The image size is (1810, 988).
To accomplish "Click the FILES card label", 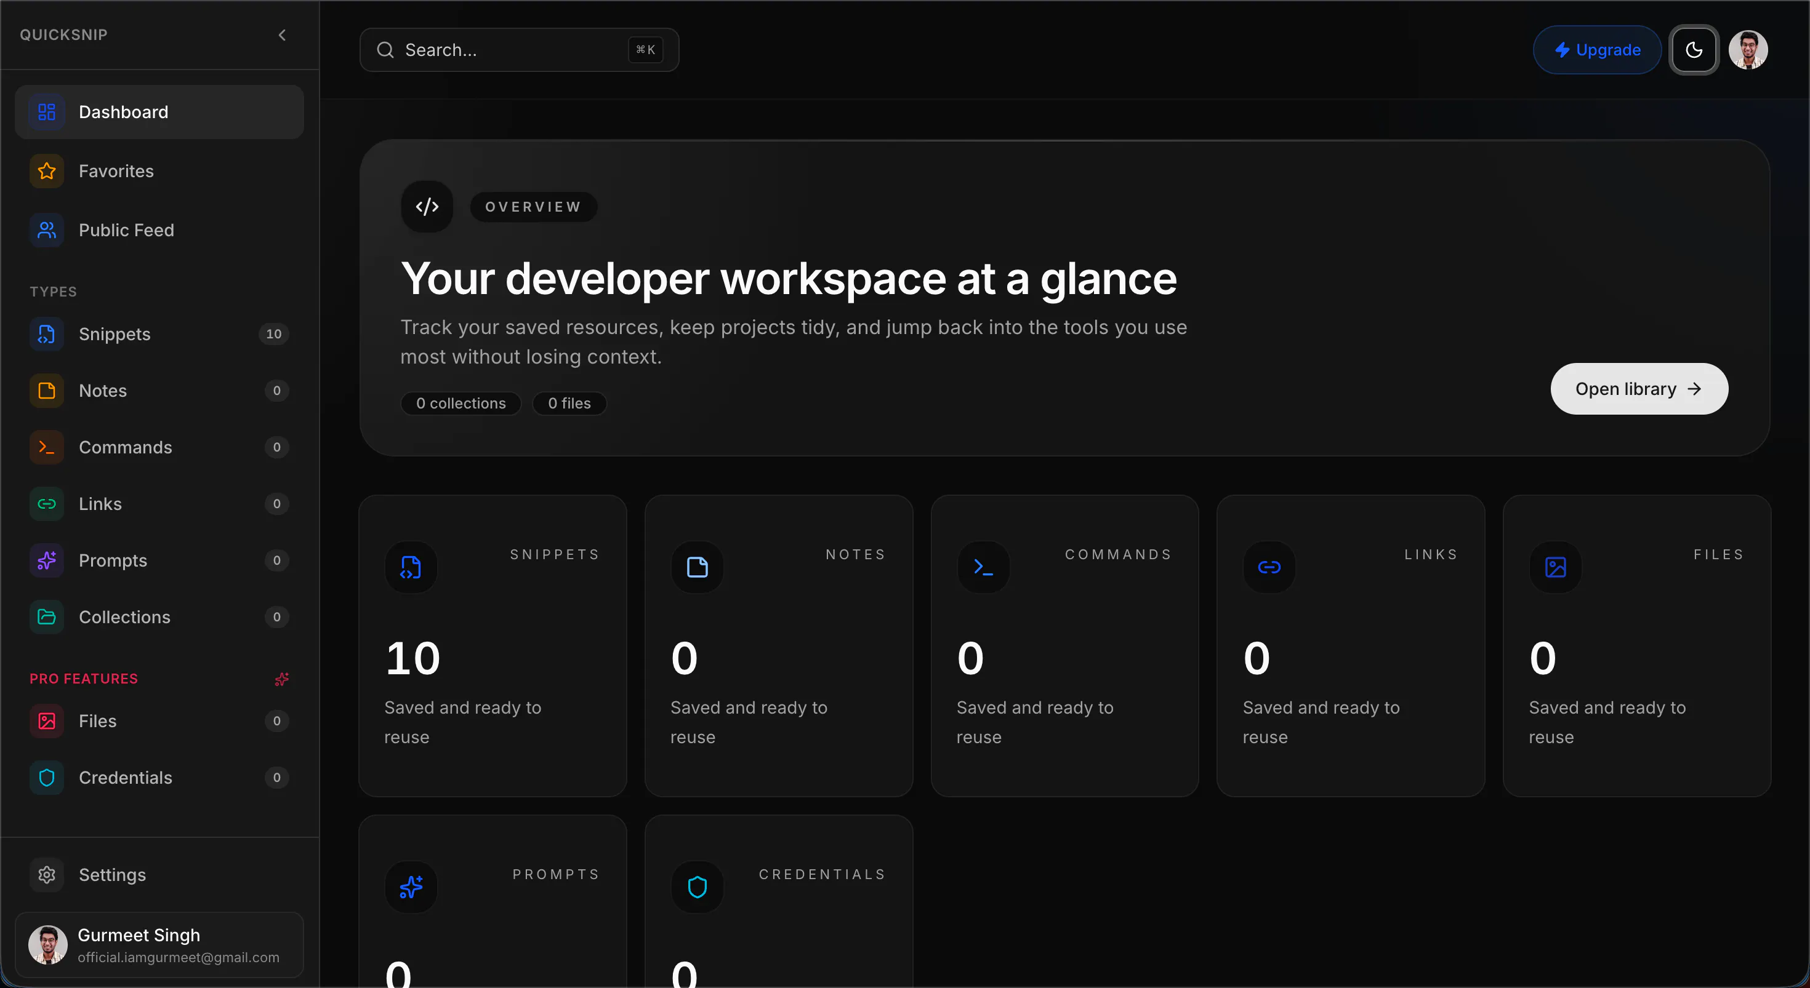I will click(x=1718, y=554).
